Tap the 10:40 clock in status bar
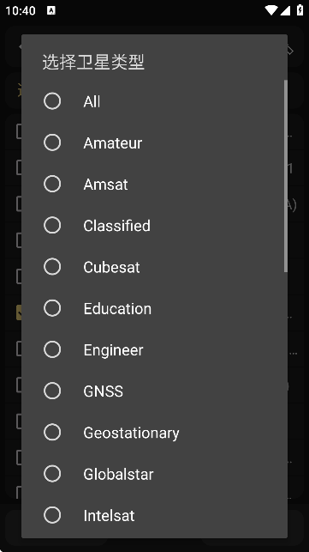Image resolution: width=309 pixels, height=552 pixels. (x=21, y=10)
